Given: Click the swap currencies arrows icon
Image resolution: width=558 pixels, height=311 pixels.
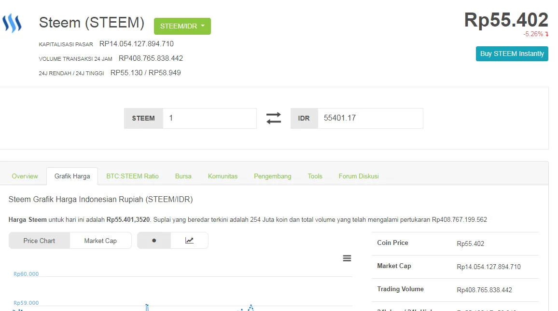Looking at the screenshot, I should point(274,118).
